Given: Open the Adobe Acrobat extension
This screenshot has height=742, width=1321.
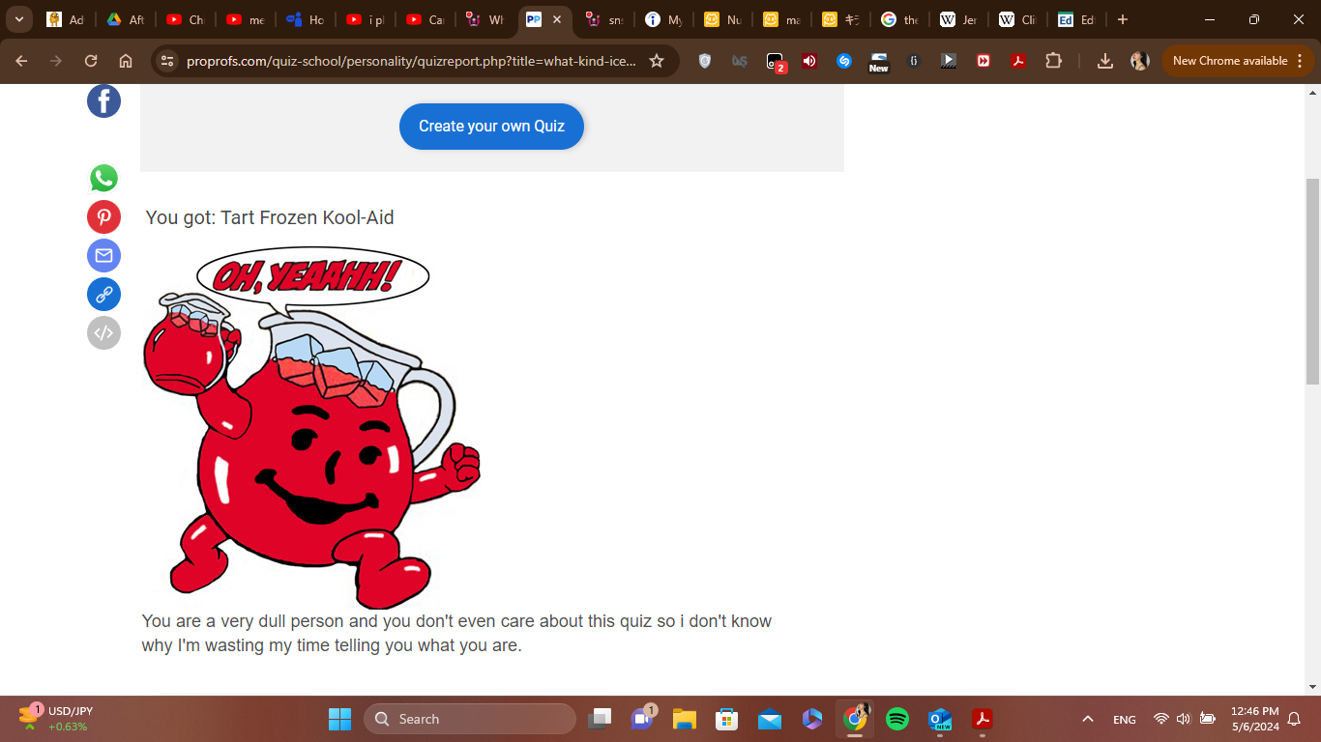Looking at the screenshot, I should tap(1017, 61).
